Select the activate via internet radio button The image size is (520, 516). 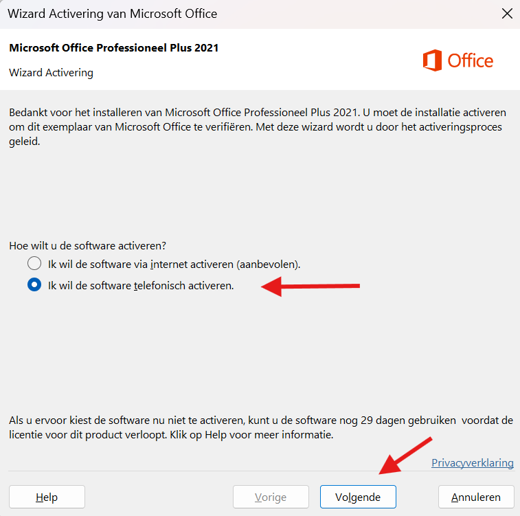pos(34,264)
